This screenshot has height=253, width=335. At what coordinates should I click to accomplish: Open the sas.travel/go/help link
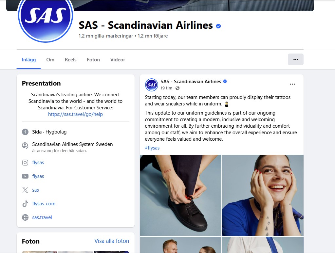point(75,114)
